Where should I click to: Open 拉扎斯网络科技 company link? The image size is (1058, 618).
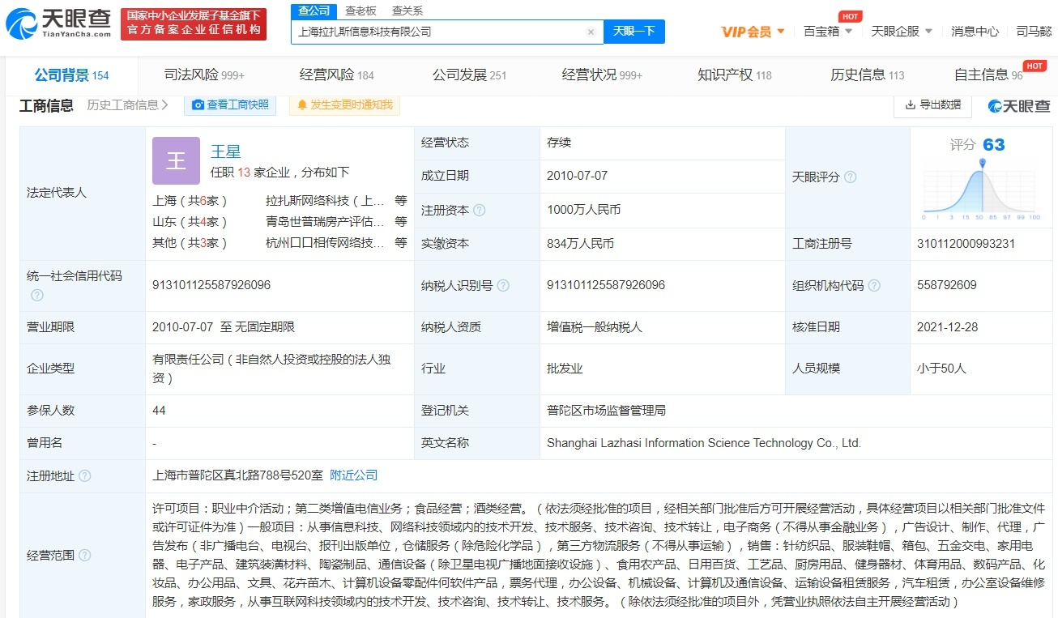(325, 200)
